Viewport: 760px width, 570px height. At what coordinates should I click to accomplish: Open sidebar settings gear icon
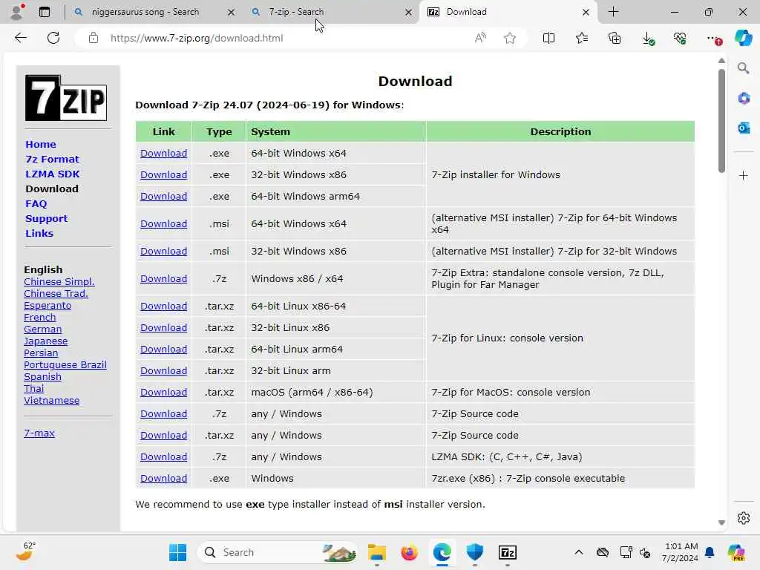tap(744, 518)
